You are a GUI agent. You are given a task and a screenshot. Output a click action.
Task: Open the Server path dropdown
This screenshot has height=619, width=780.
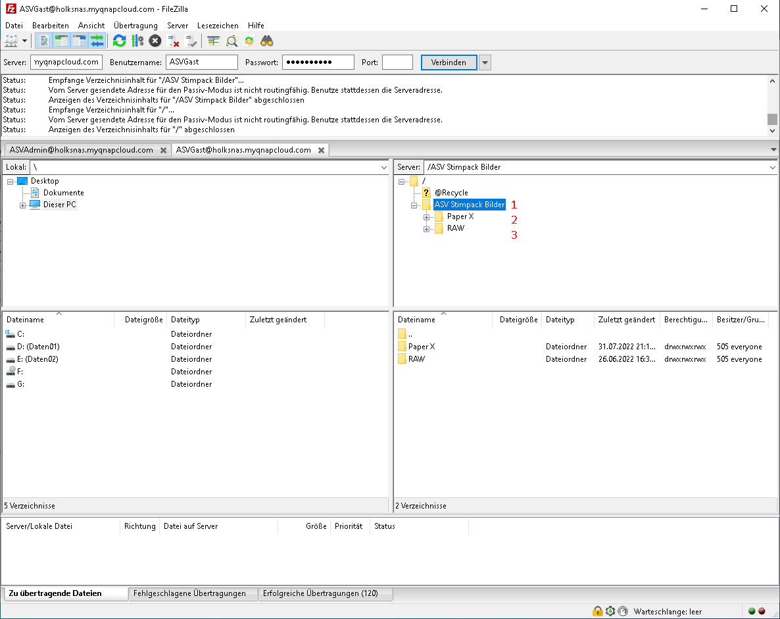pos(772,167)
